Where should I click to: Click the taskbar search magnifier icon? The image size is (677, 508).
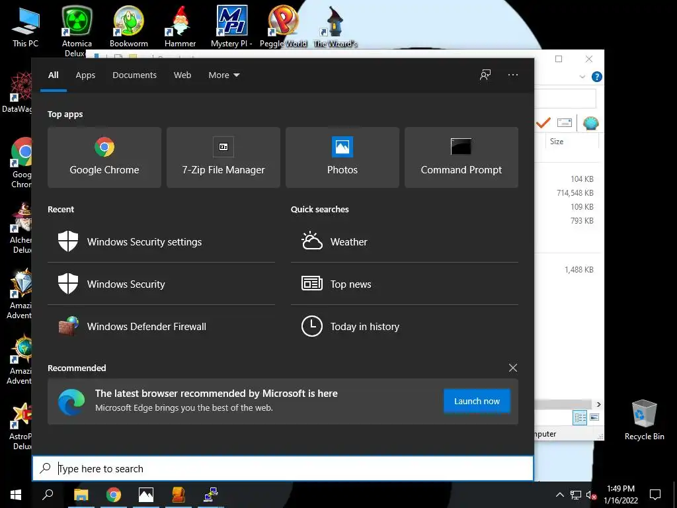(x=48, y=495)
